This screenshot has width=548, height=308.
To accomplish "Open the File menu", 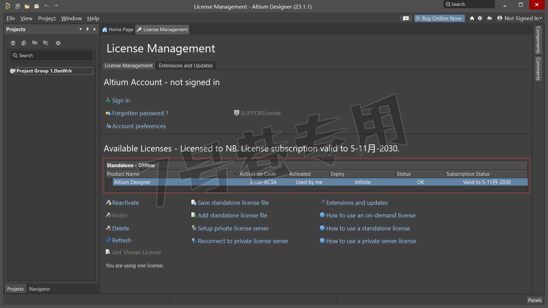I will [11, 18].
